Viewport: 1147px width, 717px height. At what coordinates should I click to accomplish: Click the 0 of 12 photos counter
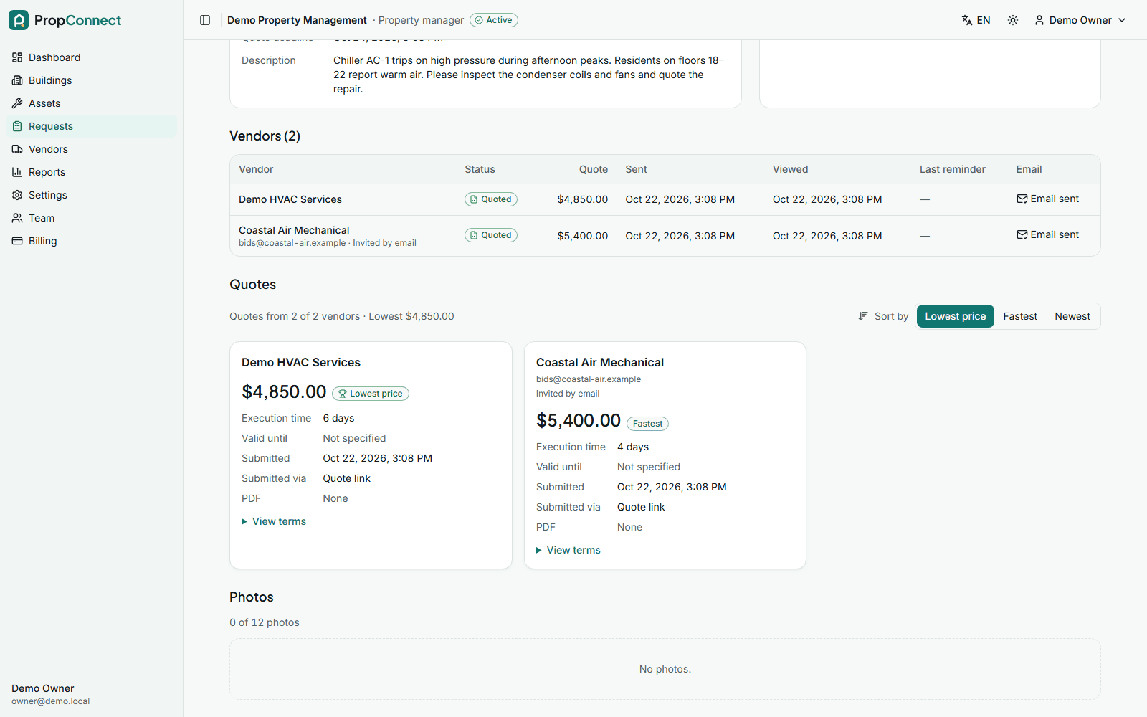(265, 622)
